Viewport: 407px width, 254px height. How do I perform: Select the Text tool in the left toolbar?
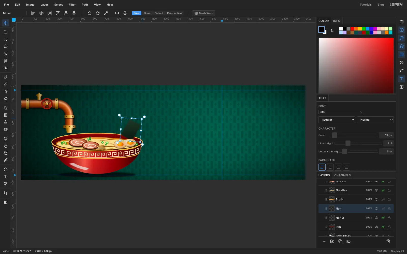pyautogui.click(x=6, y=177)
